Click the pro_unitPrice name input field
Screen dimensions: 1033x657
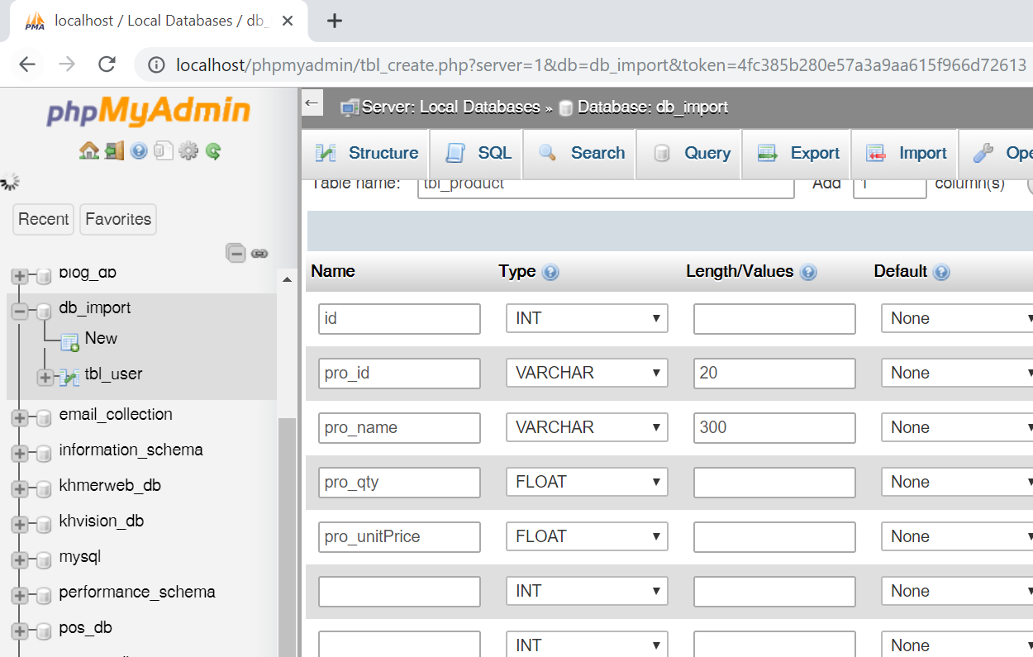(399, 536)
